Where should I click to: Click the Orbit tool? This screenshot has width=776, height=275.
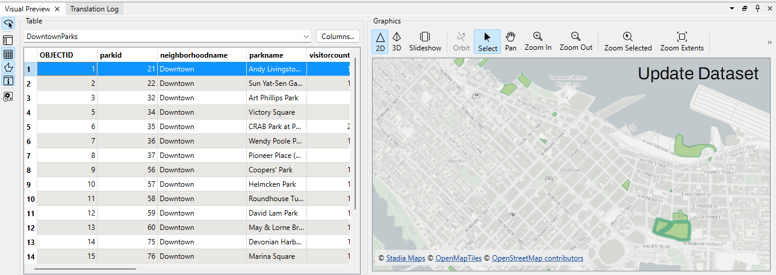(x=462, y=41)
